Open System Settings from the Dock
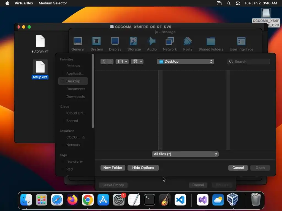This screenshot has height=211, width=282. (x=119, y=200)
